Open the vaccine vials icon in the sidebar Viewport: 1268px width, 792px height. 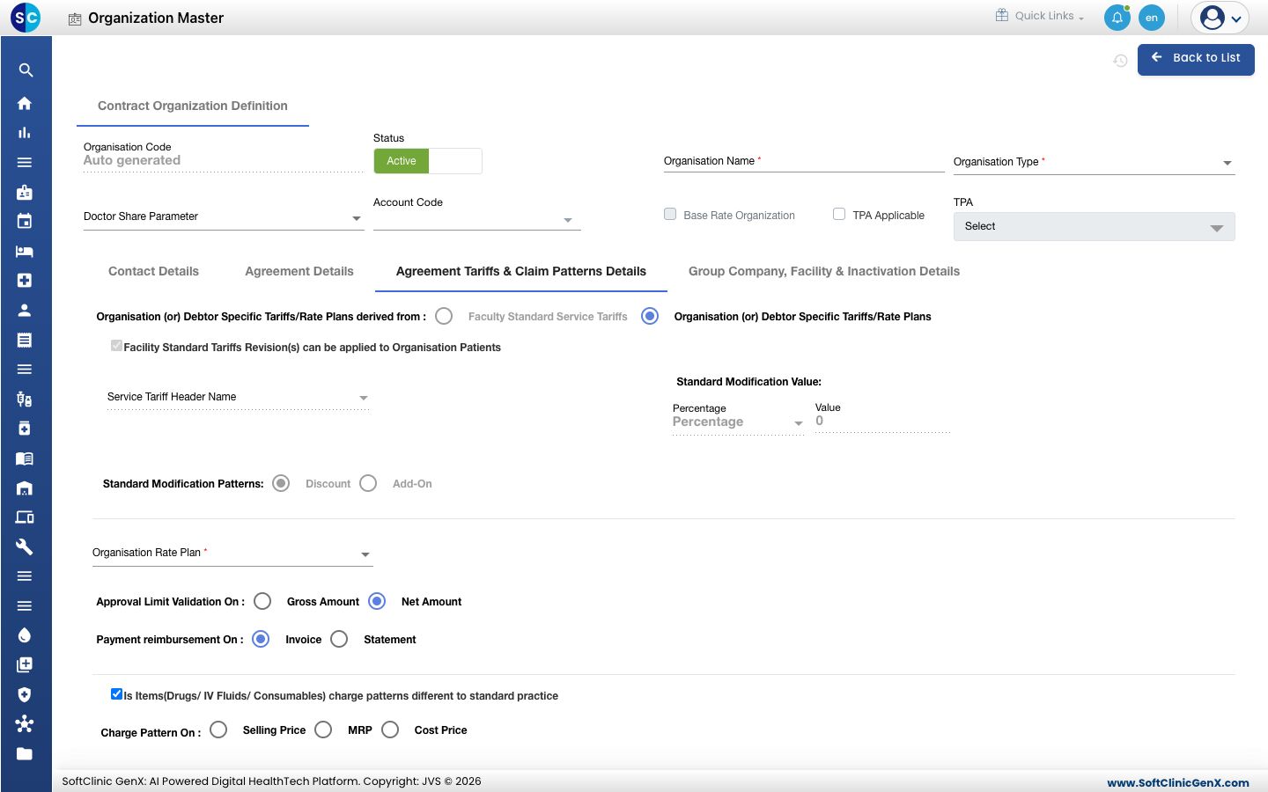click(25, 399)
